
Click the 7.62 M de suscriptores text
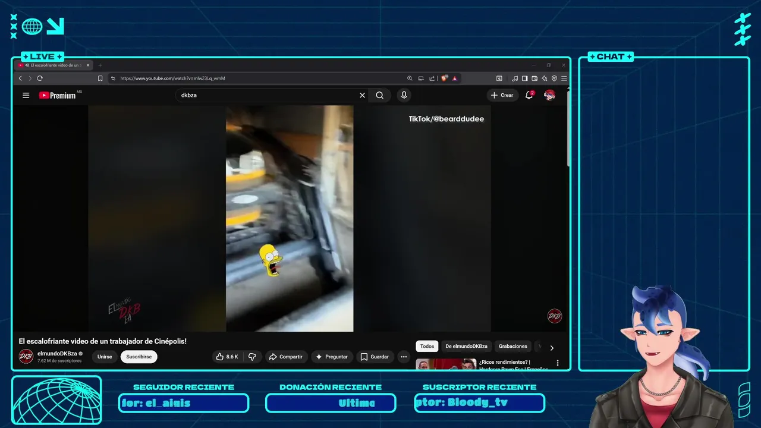tap(59, 361)
